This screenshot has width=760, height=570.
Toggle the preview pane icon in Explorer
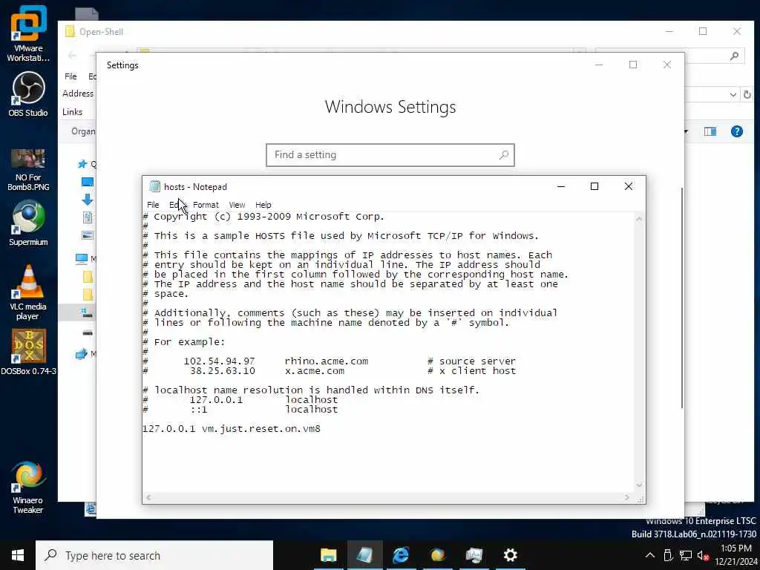pyautogui.click(x=710, y=131)
